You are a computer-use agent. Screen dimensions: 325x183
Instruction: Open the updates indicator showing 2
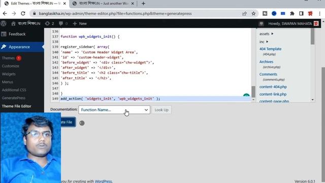50,23
